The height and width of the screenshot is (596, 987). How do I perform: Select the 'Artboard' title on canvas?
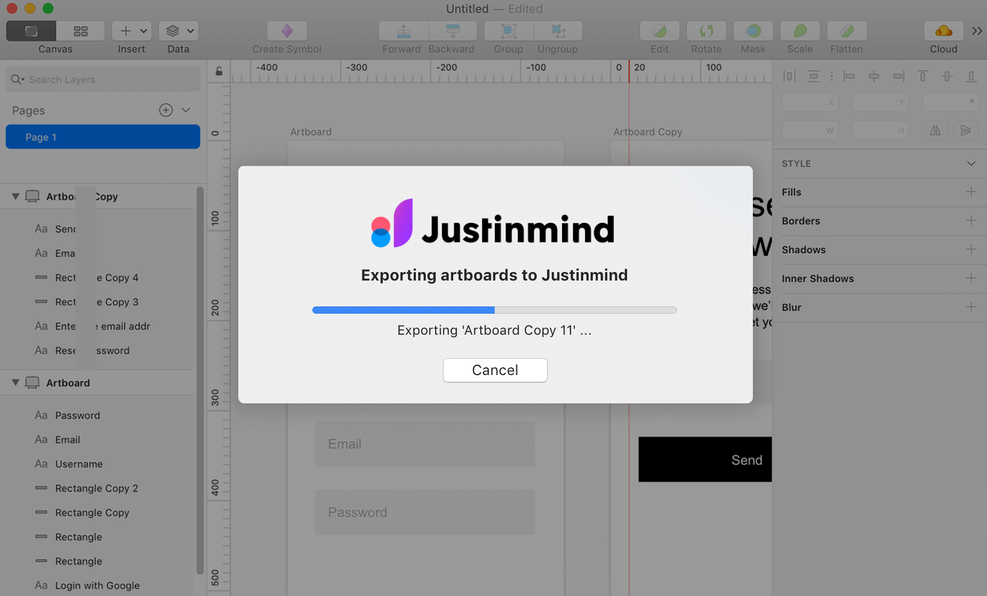tap(311, 132)
